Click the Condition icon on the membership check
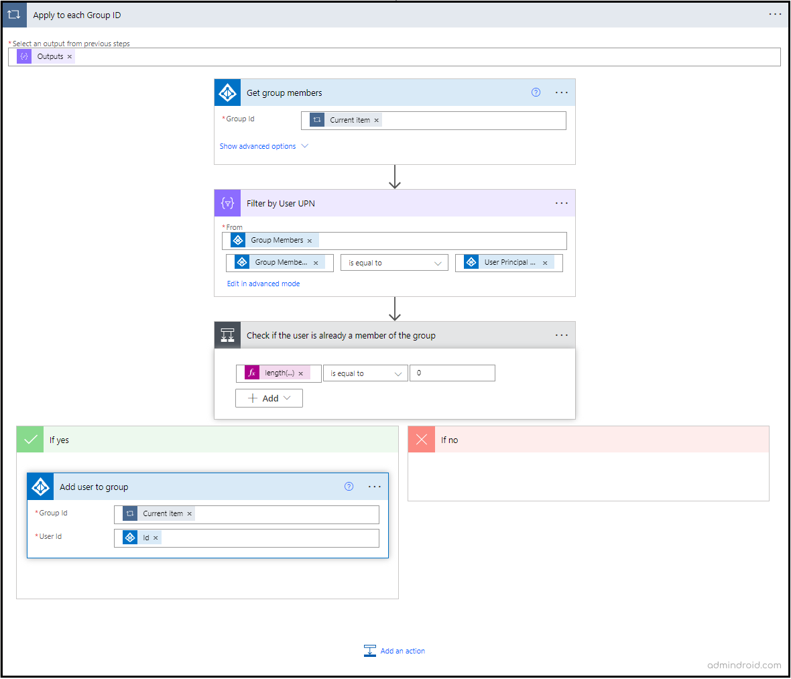The image size is (791, 679). click(x=227, y=334)
